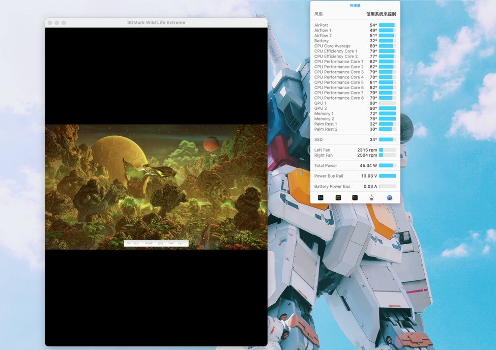This screenshot has height=350, width=496.
Task: Click the CPU Efficiency Core 2 row
Action: tap(355, 56)
